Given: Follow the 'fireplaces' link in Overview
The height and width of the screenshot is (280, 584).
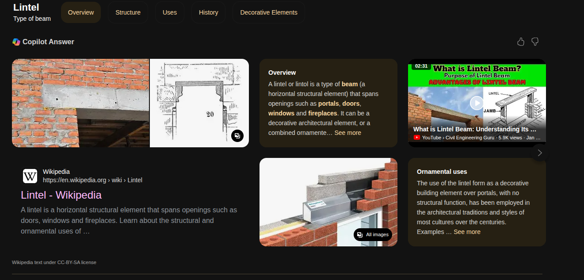Looking at the screenshot, I should click(x=323, y=113).
